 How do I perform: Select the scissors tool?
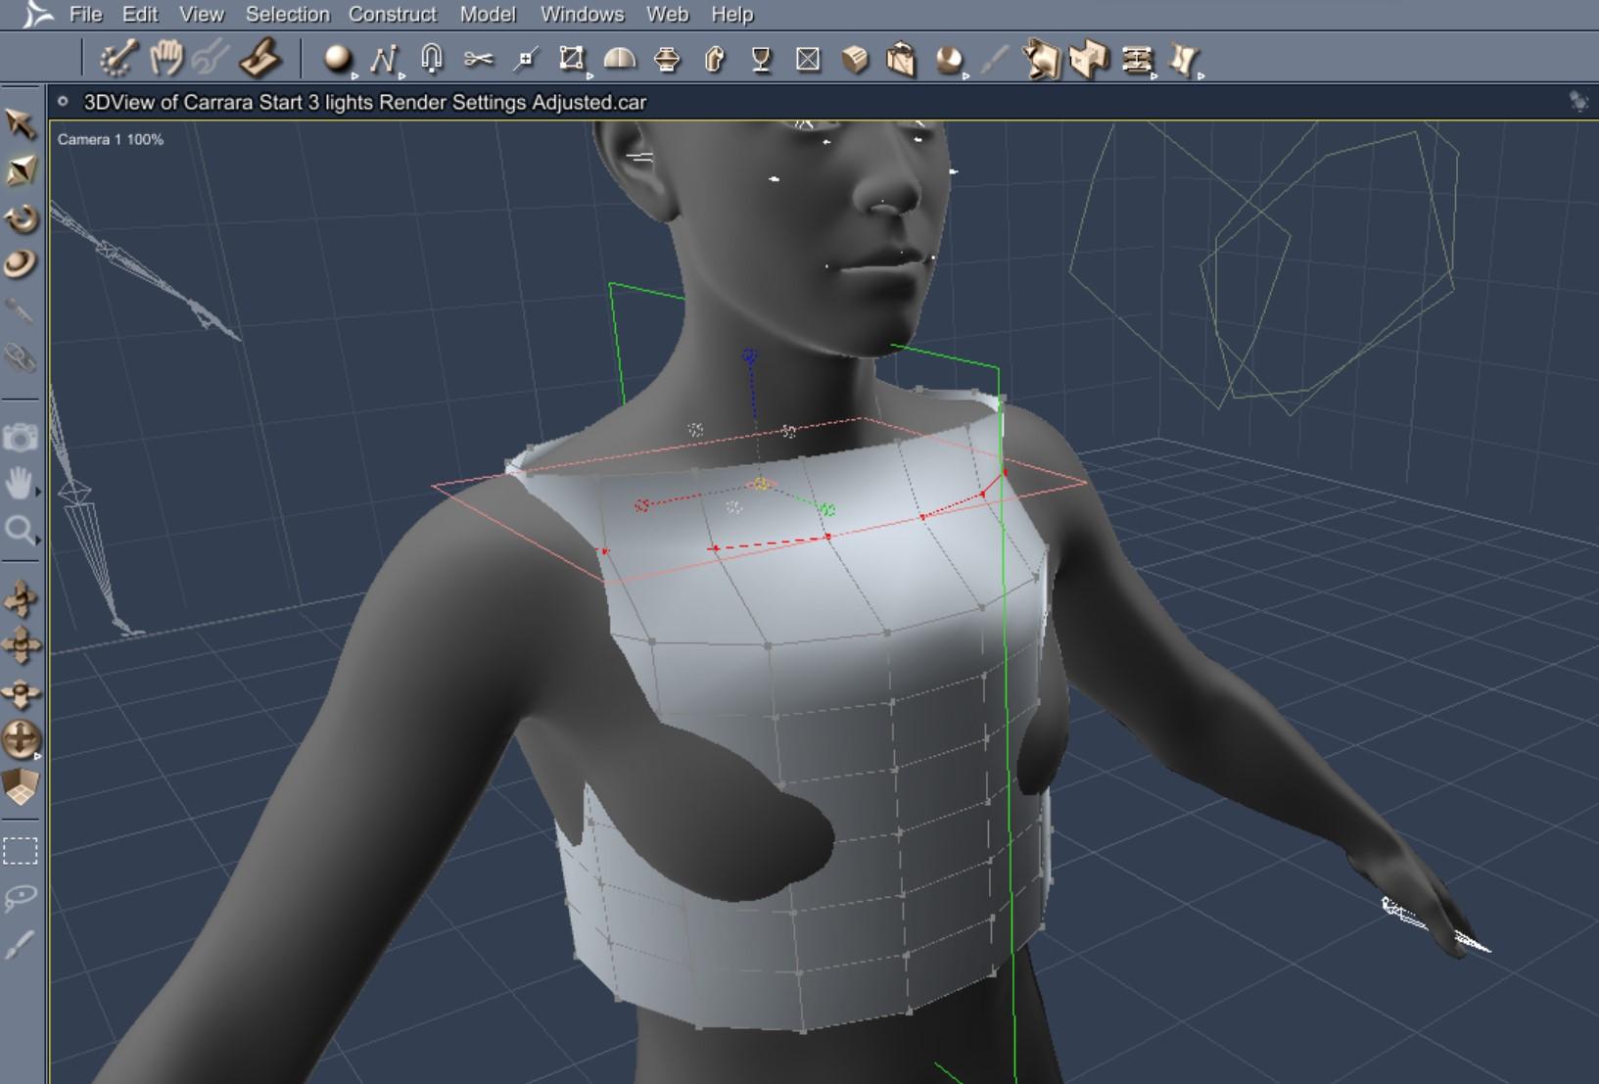tap(479, 60)
